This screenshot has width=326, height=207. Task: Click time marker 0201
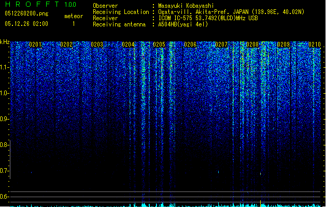35,45
